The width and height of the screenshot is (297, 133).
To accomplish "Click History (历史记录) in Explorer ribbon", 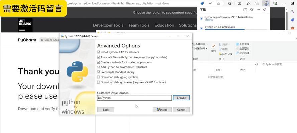I will coord(226,54).
